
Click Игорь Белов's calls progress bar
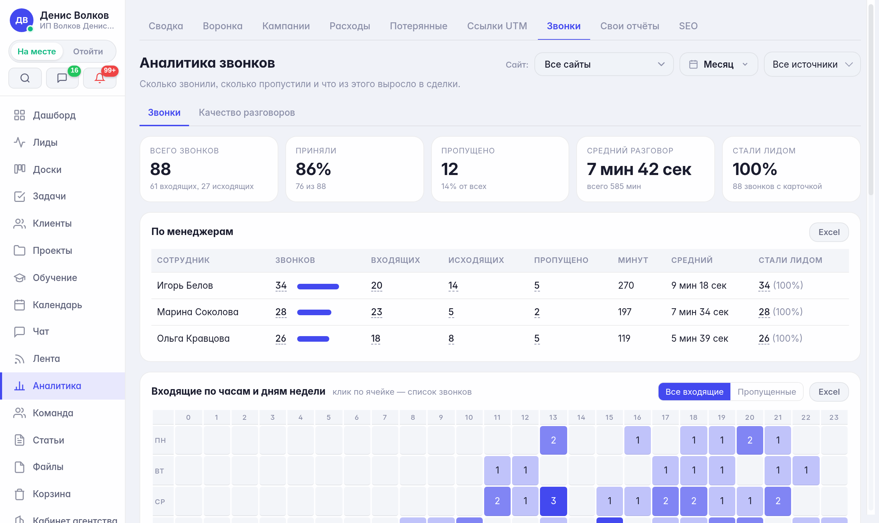click(318, 287)
